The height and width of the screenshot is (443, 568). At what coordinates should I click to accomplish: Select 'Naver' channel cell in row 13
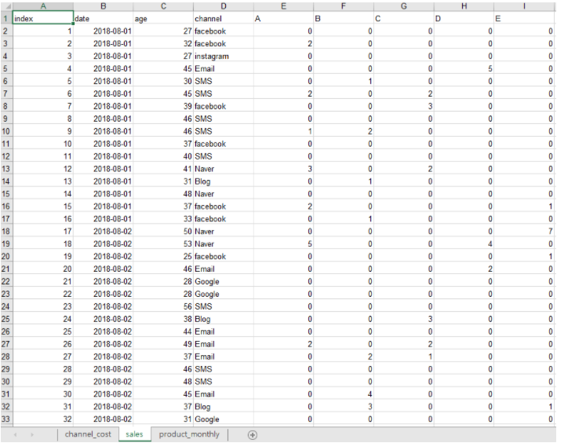coord(224,169)
